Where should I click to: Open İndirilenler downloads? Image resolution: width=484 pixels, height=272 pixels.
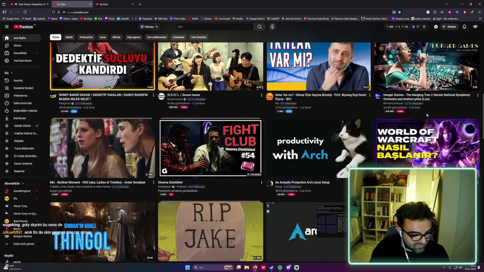click(21, 118)
